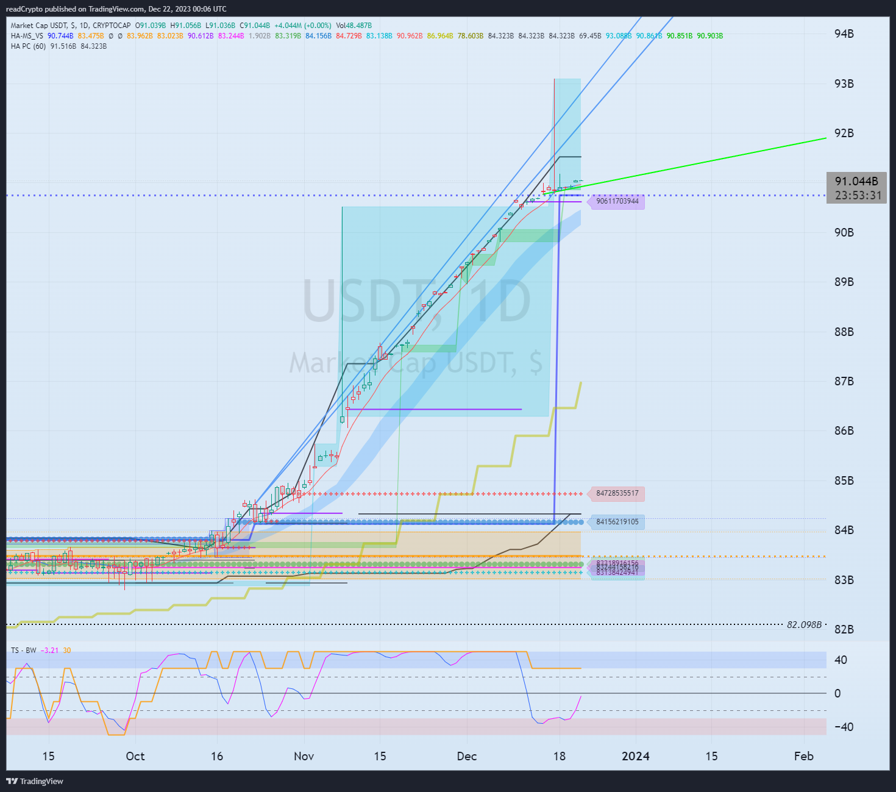Click the 88B price axis label

[844, 332]
